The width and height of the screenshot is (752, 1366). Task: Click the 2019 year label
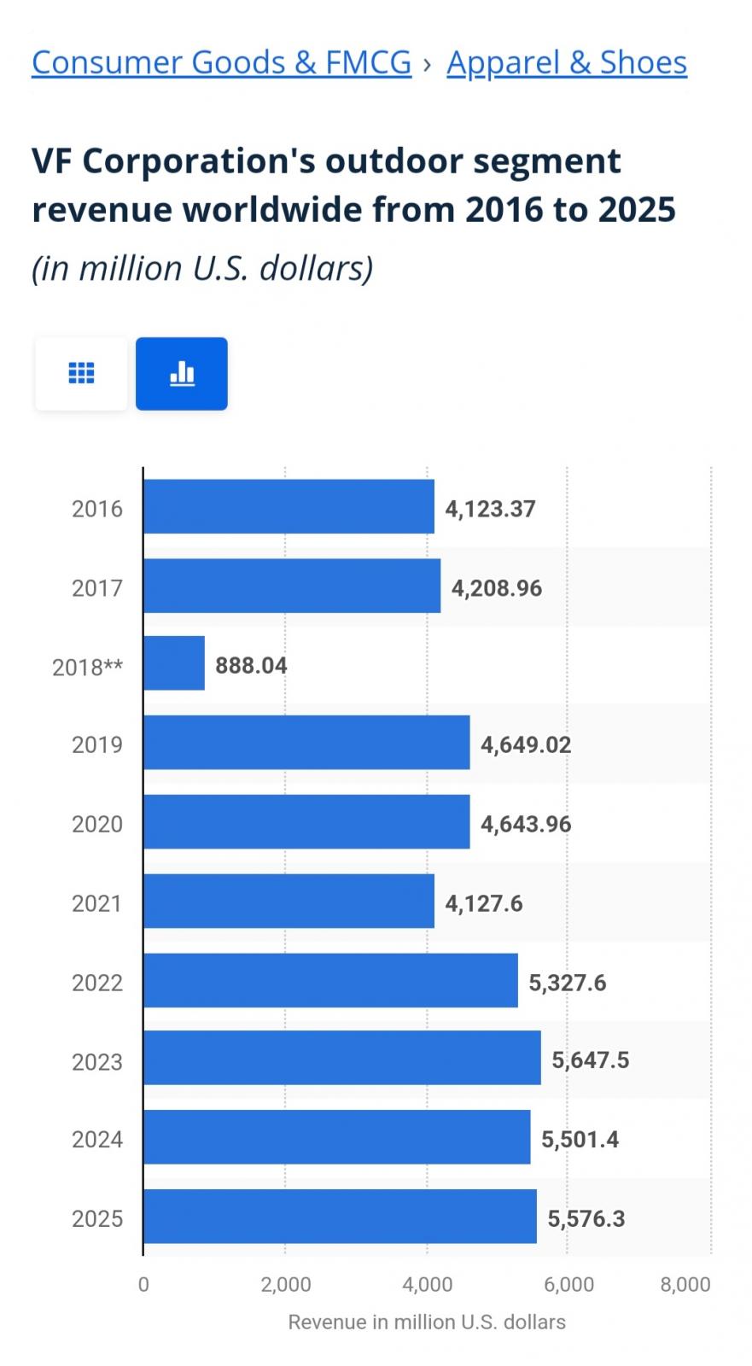[97, 744]
